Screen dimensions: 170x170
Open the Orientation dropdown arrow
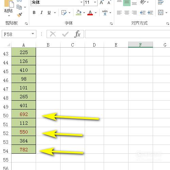coord(148,2)
